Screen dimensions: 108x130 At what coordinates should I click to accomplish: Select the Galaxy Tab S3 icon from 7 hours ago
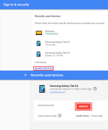(39, 44)
